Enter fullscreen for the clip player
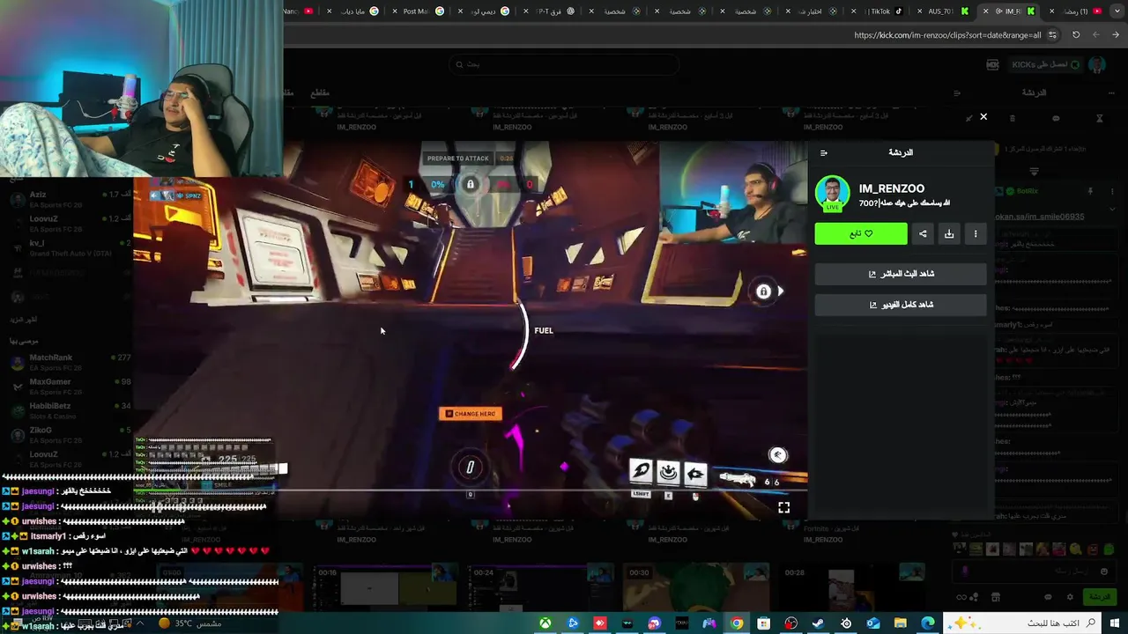The image size is (1128, 634). pos(783,507)
